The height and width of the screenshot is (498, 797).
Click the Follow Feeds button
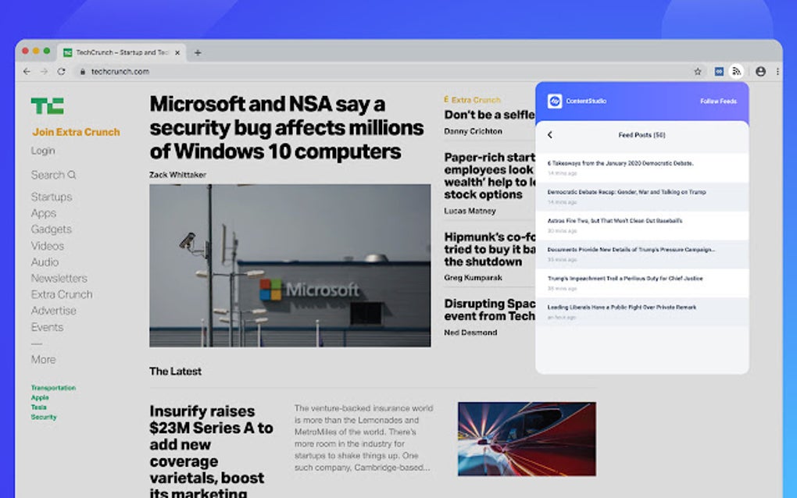click(718, 101)
